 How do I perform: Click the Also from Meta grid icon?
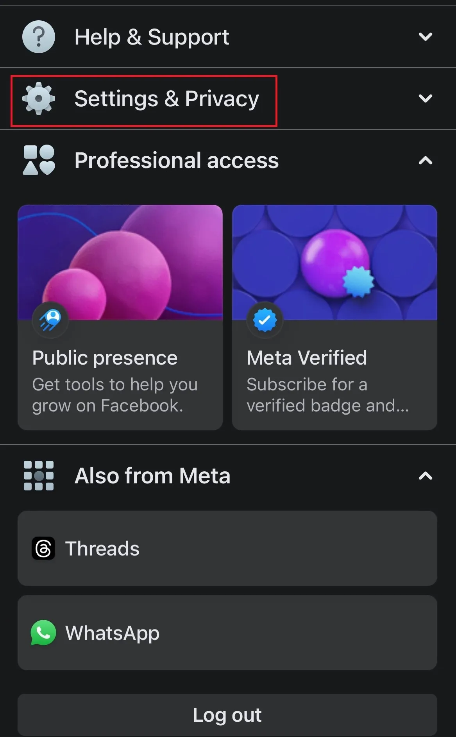(38, 476)
